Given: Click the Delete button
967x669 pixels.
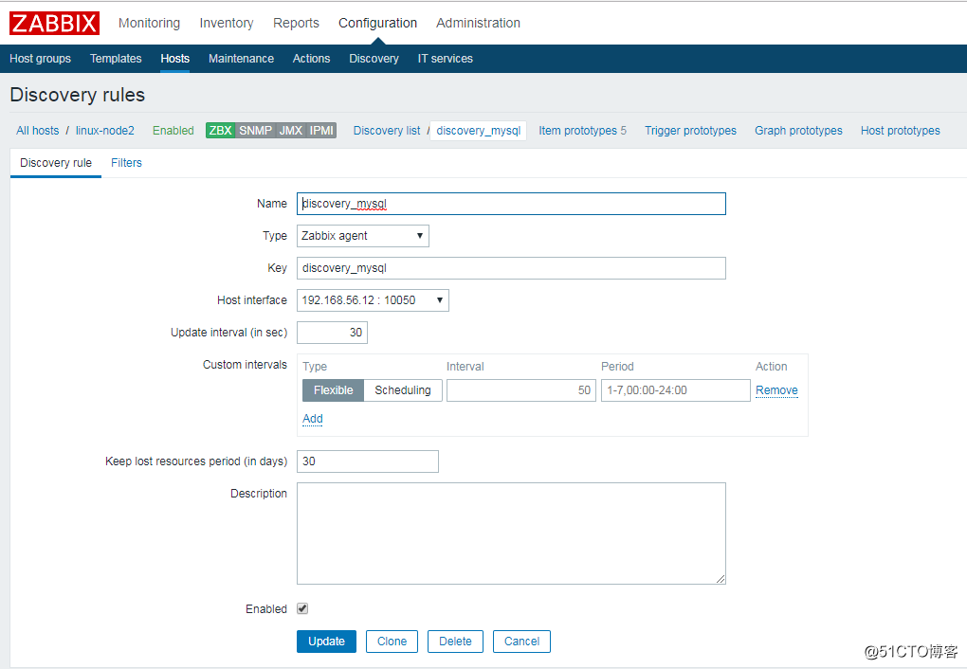Looking at the screenshot, I should 455,642.
